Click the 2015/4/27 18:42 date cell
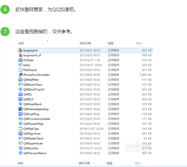The height and width of the screenshot is (167, 187). [x=90, y=65]
